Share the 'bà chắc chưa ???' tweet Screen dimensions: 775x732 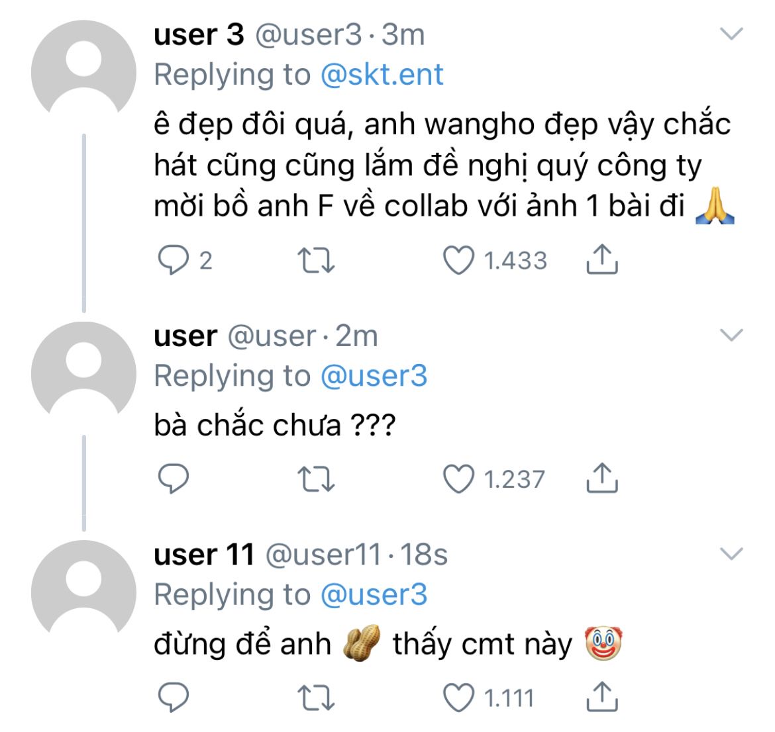602,478
